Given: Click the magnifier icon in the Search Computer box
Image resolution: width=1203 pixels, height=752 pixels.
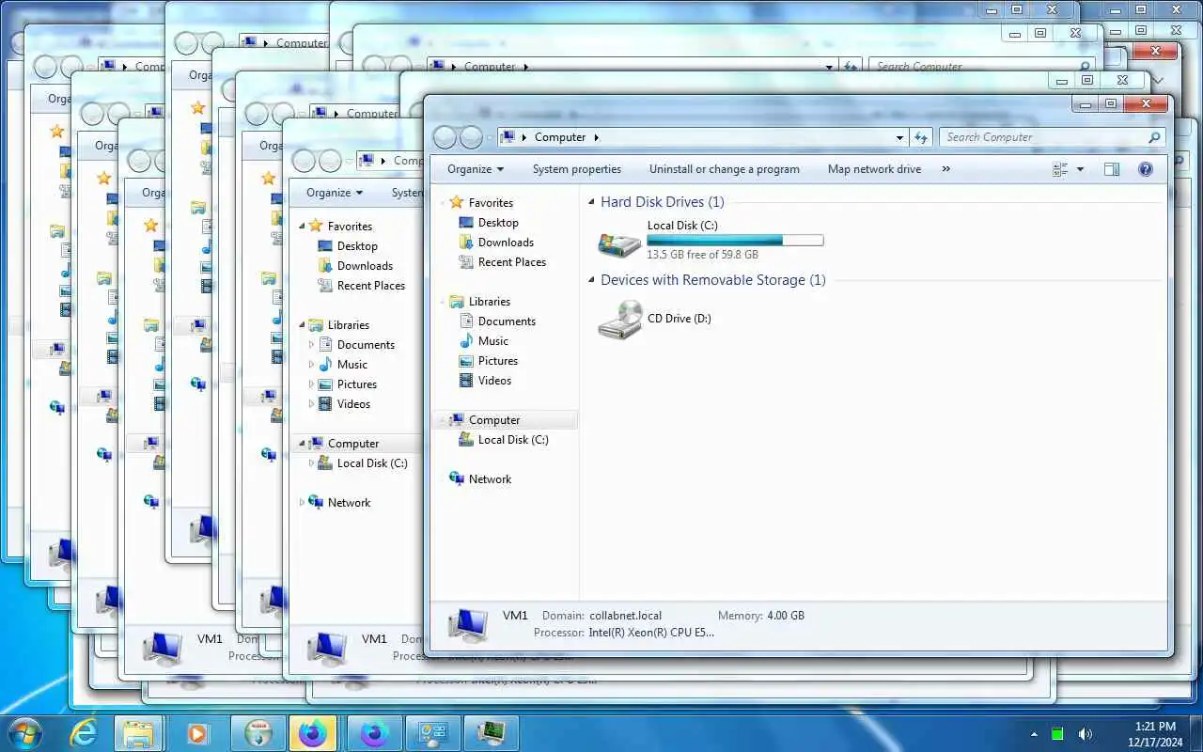Looking at the screenshot, I should [x=1155, y=137].
